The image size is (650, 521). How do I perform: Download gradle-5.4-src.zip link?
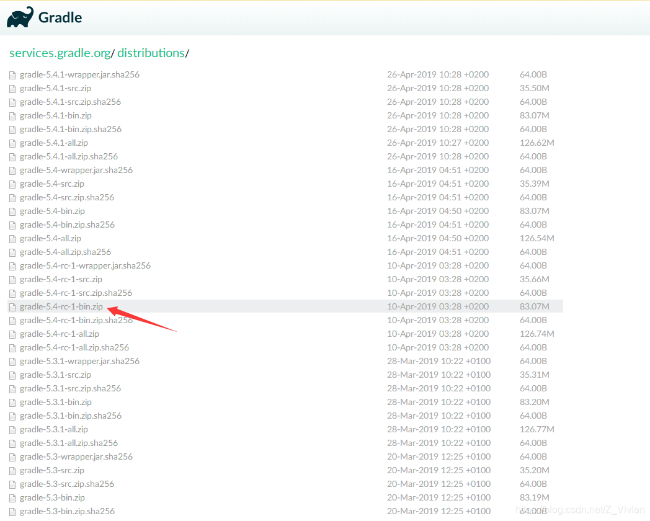pos(52,184)
